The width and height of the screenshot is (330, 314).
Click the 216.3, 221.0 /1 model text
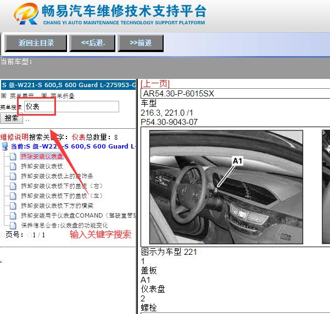click(167, 113)
